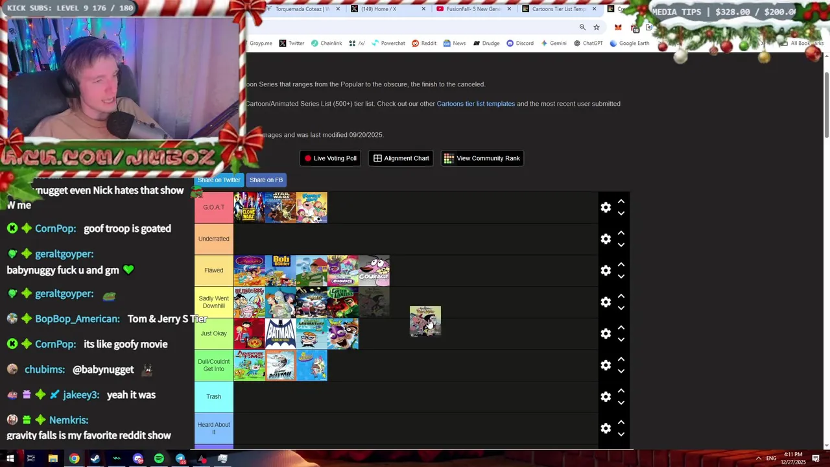The width and height of the screenshot is (830, 467).
Task: Move the G.O.A.T tier row down
Action: point(621,213)
